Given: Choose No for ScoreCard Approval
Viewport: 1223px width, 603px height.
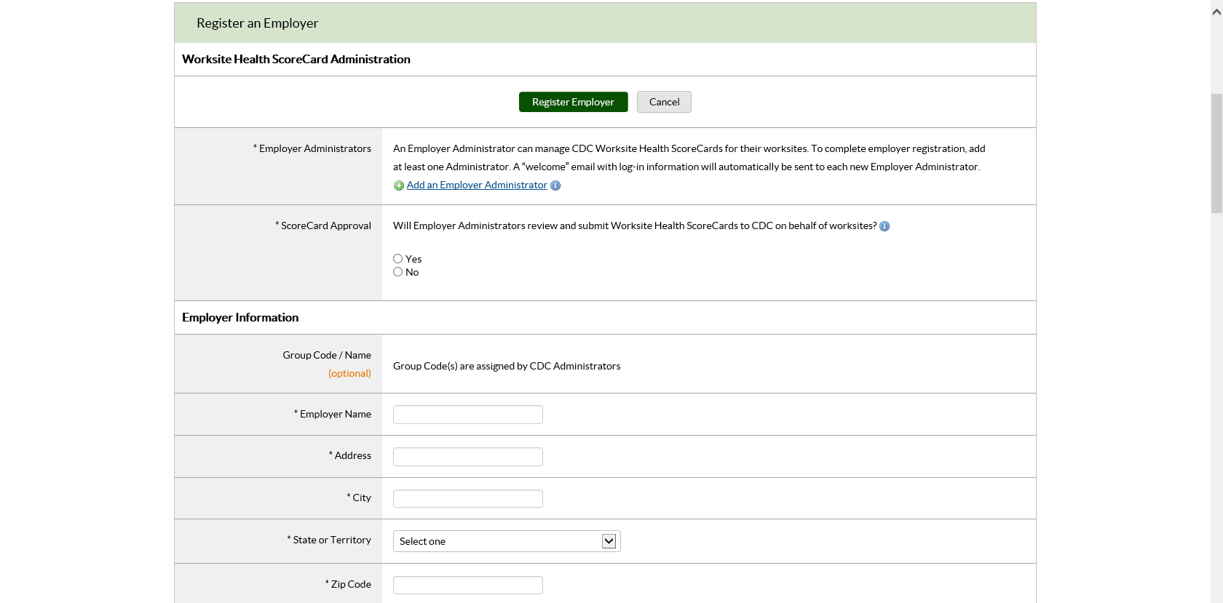Looking at the screenshot, I should tap(398, 272).
